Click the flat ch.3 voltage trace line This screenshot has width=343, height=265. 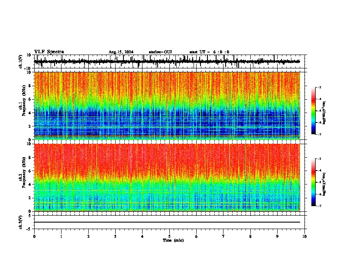[167, 222]
